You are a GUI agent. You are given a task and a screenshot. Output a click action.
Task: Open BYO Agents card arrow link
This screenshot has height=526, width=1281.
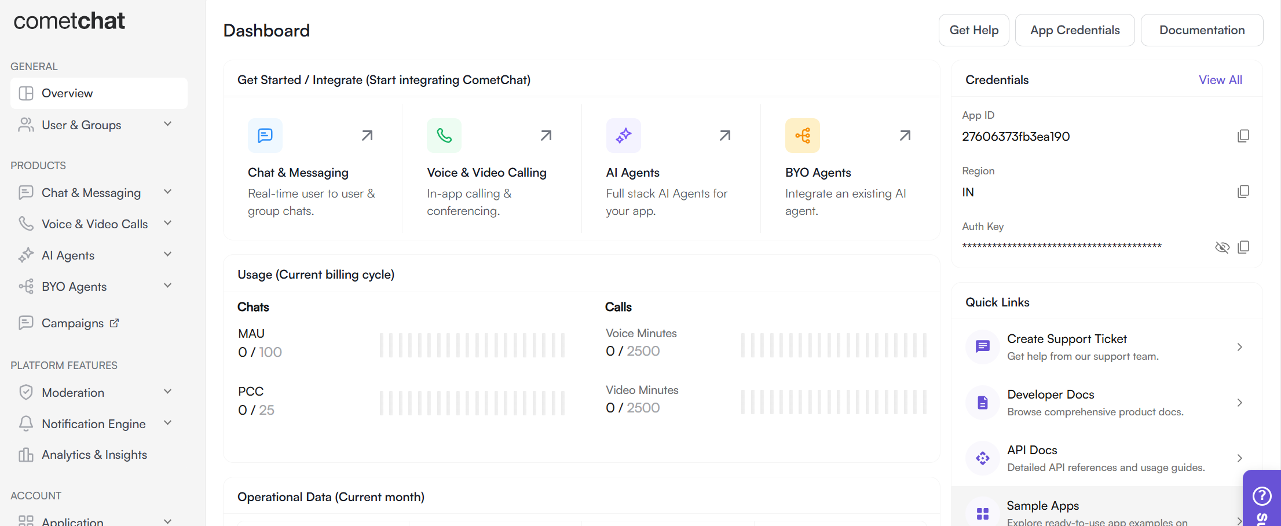(x=905, y=136)
